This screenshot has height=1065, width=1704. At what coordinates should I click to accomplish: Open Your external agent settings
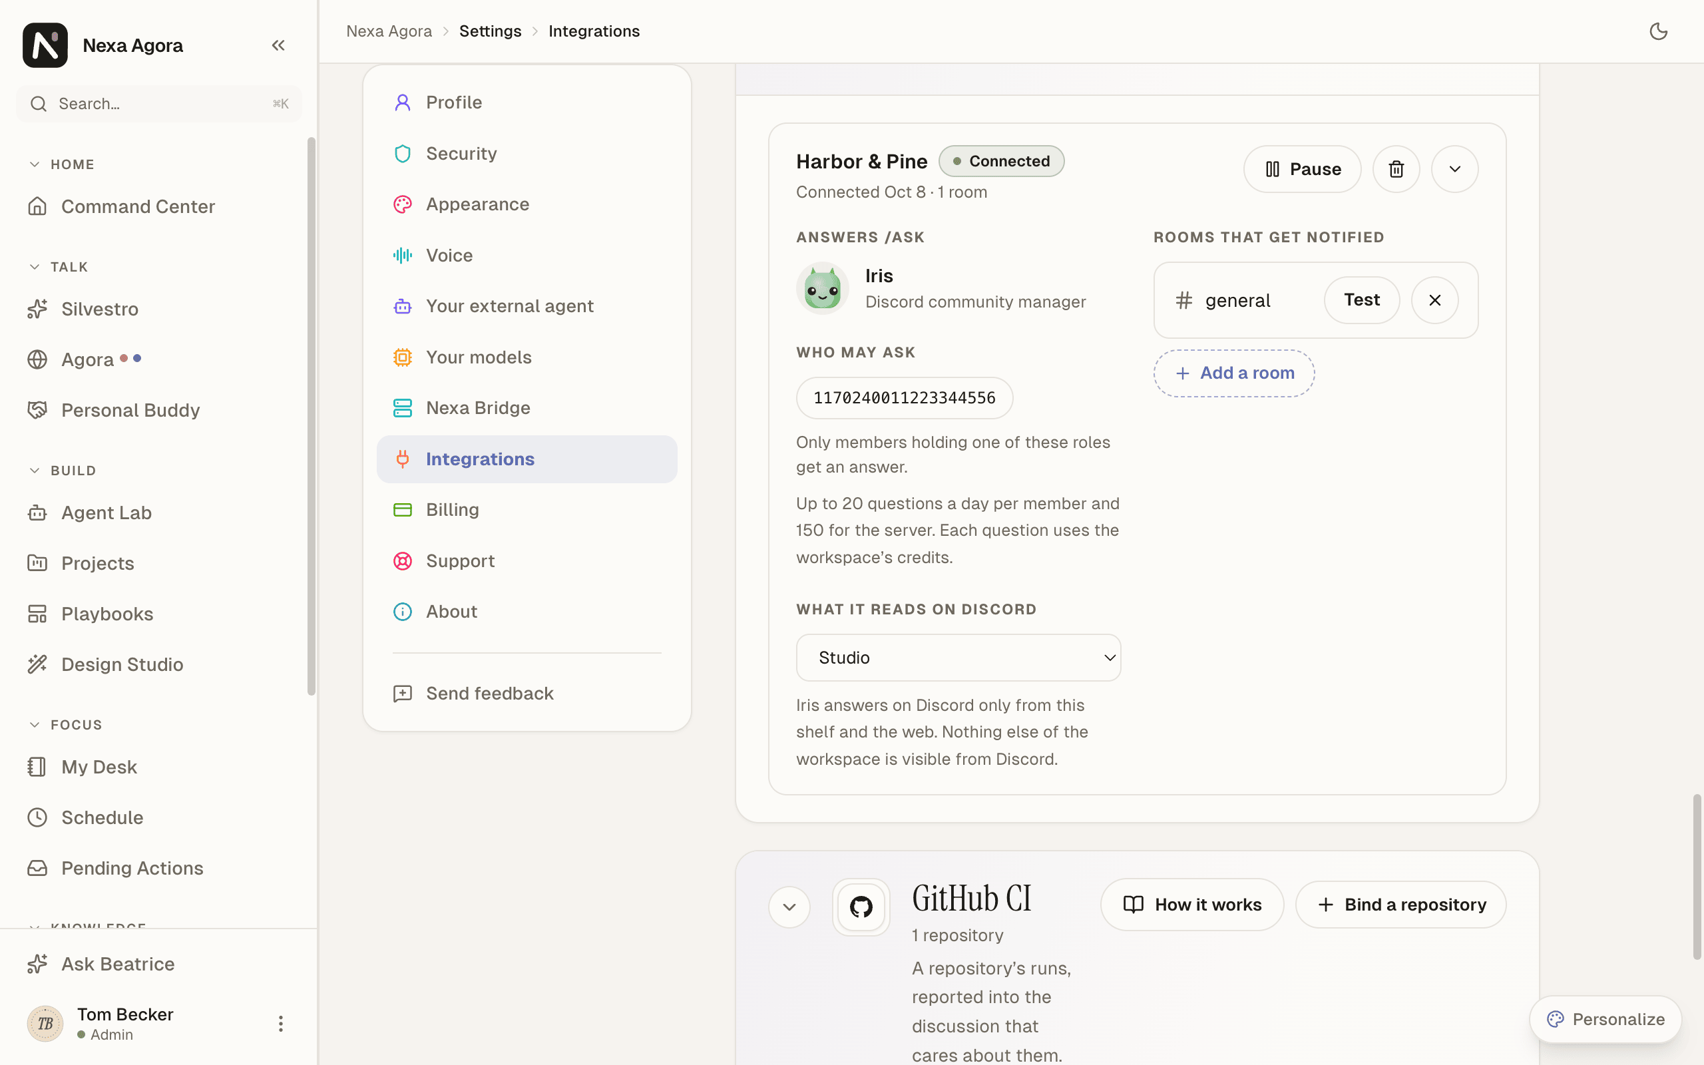click(x=527, y=306)
